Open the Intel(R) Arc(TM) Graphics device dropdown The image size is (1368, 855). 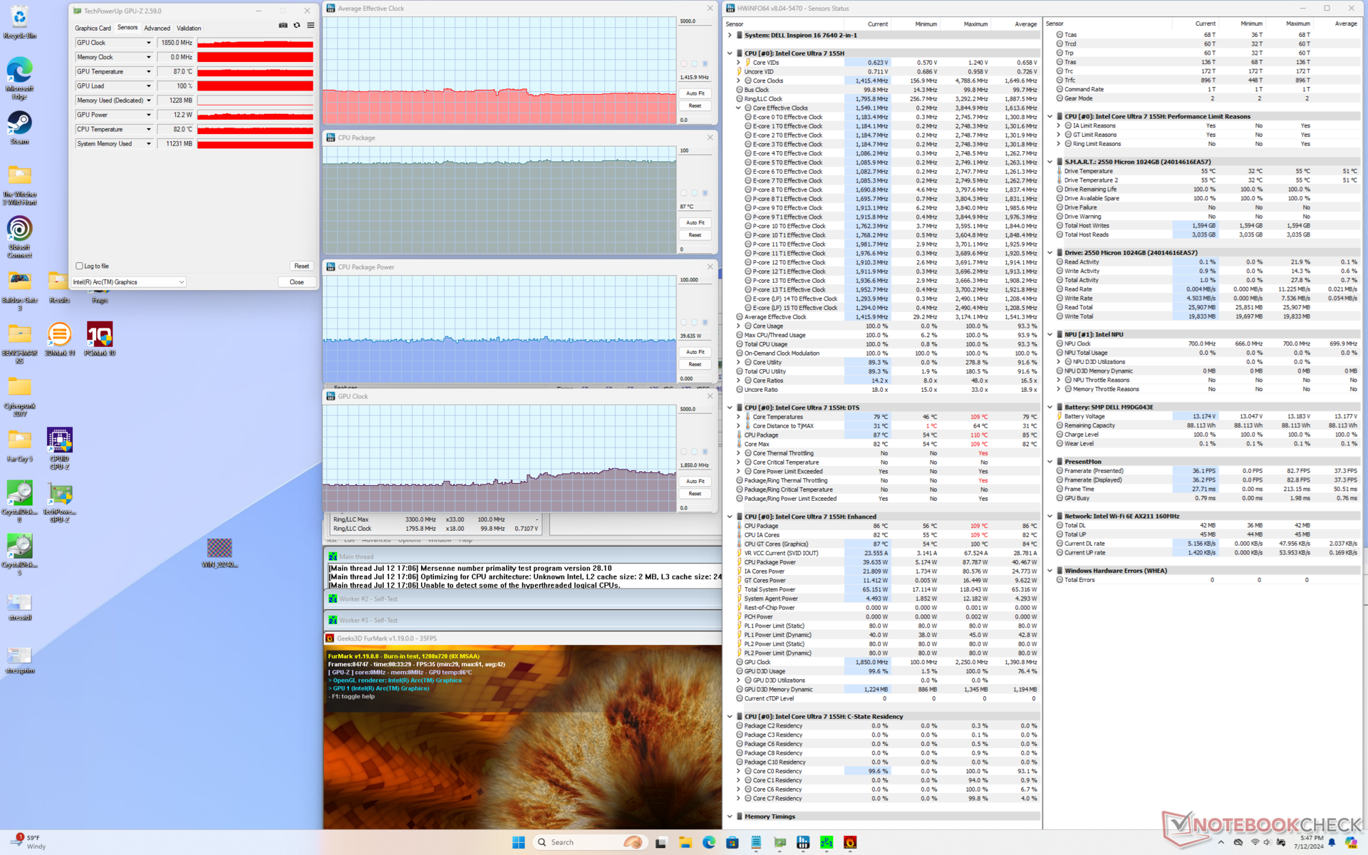(128, 282)
